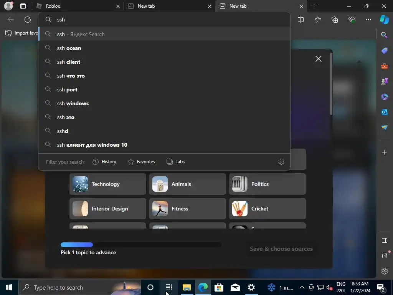The height and width of the screenshot is (295, 393).
Task: Open Mail app from the taskbar
Action: pyautogui.click(x=235, y=287)
